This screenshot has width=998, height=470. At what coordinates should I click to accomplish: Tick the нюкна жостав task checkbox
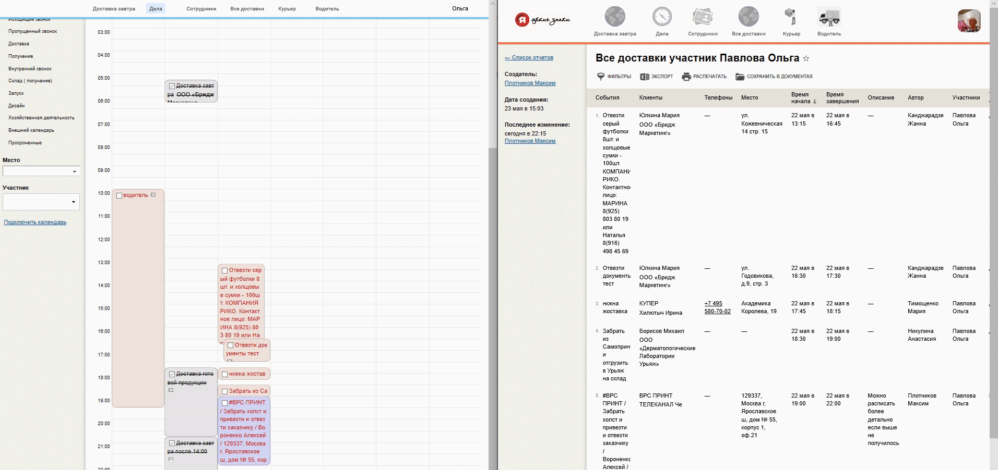point(224,374)
